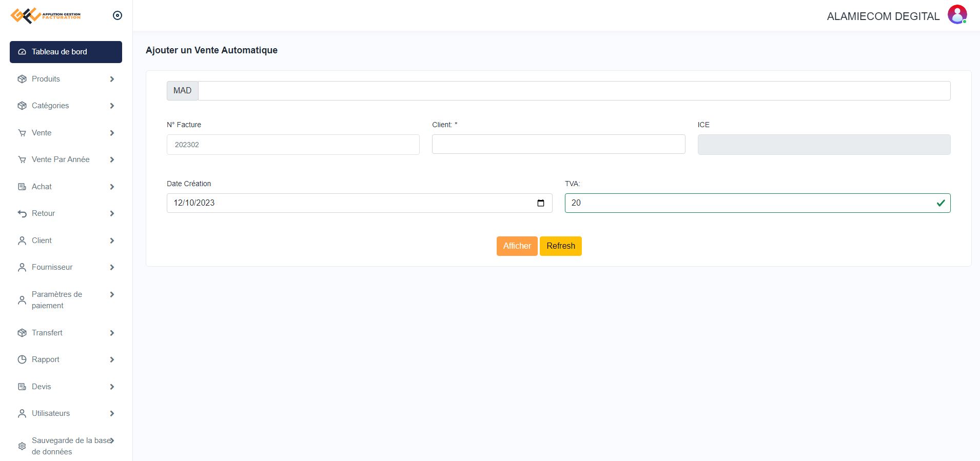The width and height of the screenshot is (980, 461).
Task: Click into the TVA field
Action: [x=749, y=203]
